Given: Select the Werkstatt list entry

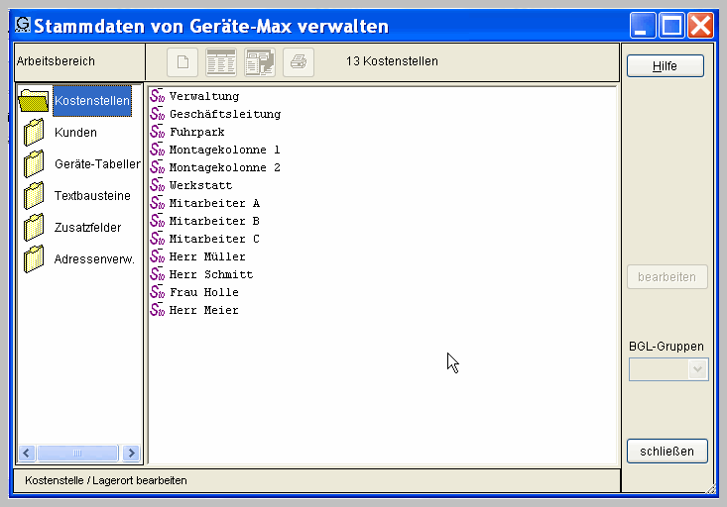Looking at the screenshot, I should (x=200, y=185).
